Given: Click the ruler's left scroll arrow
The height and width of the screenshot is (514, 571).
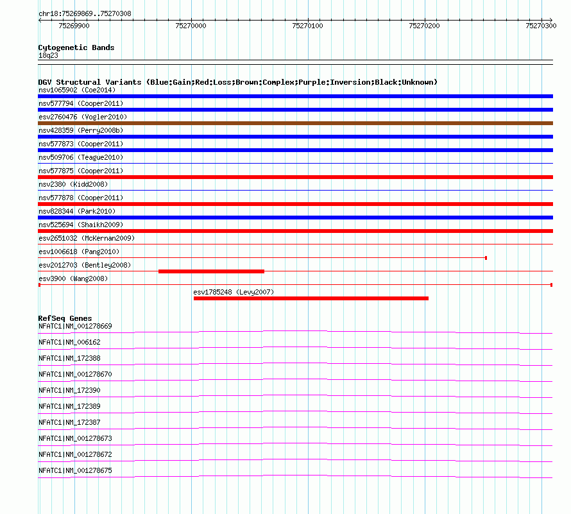Looking at the screenshot, I should [40, 20].
